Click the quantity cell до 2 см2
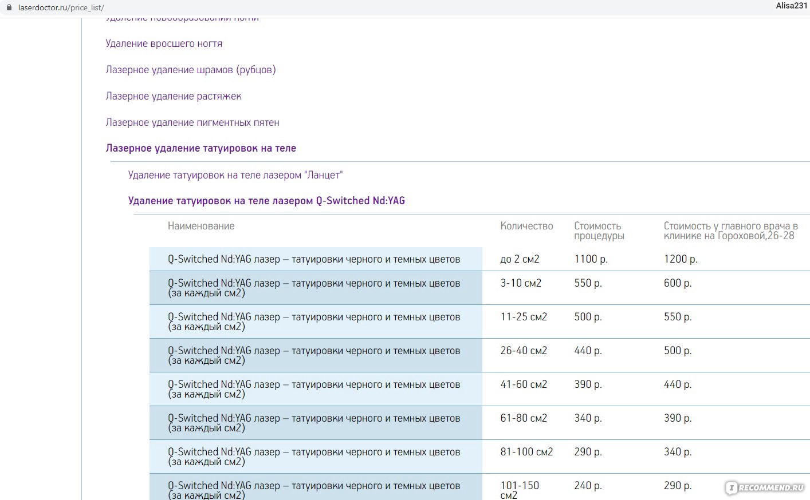Screen dimensions: 810x500 520,259
